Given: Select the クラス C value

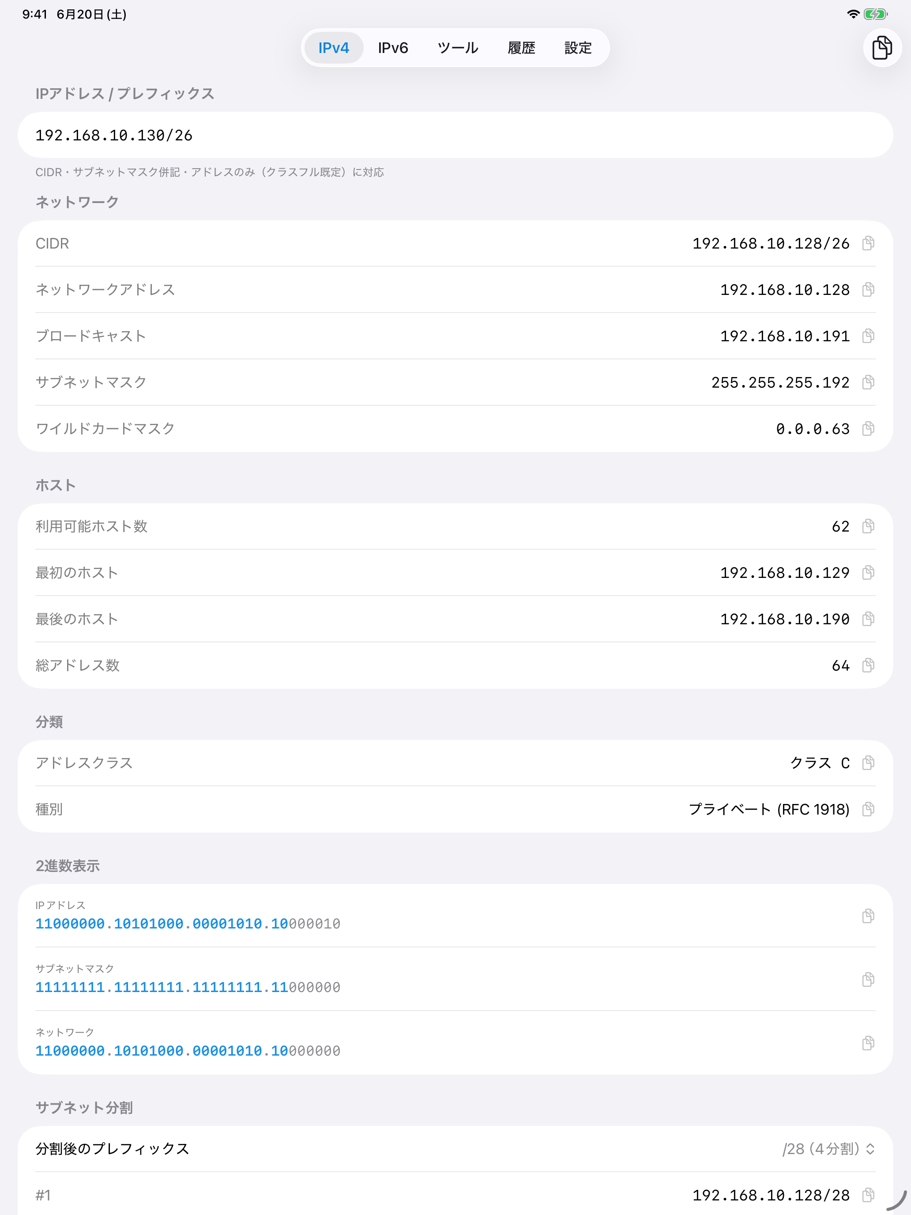Looking at the screenshot, I should [820, 763].
